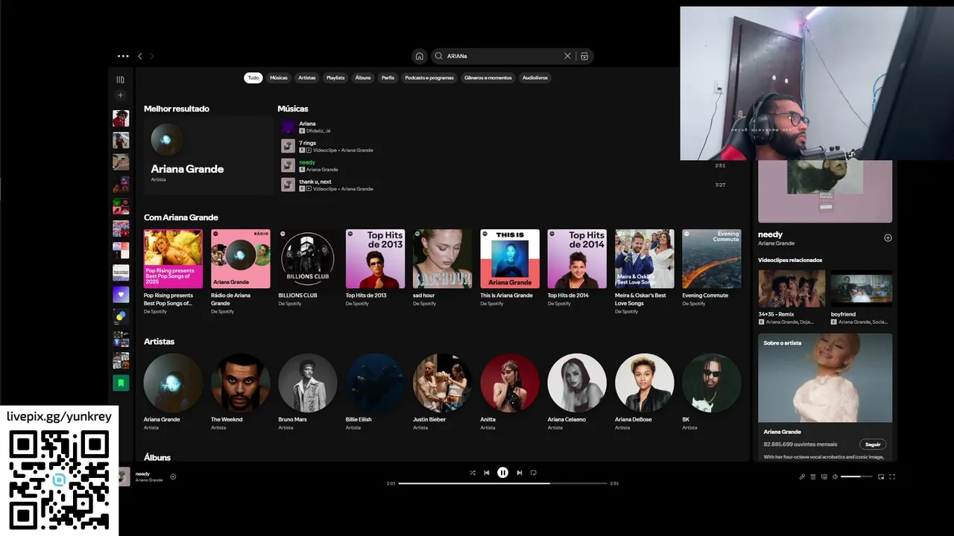Open the green bookmark Episodes item
954x536 pixels.
click(121, 383)
